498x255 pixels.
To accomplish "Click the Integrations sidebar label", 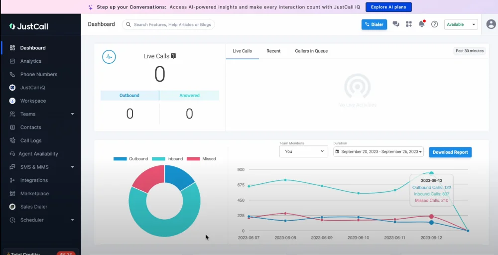I will [x=34, y=180].
